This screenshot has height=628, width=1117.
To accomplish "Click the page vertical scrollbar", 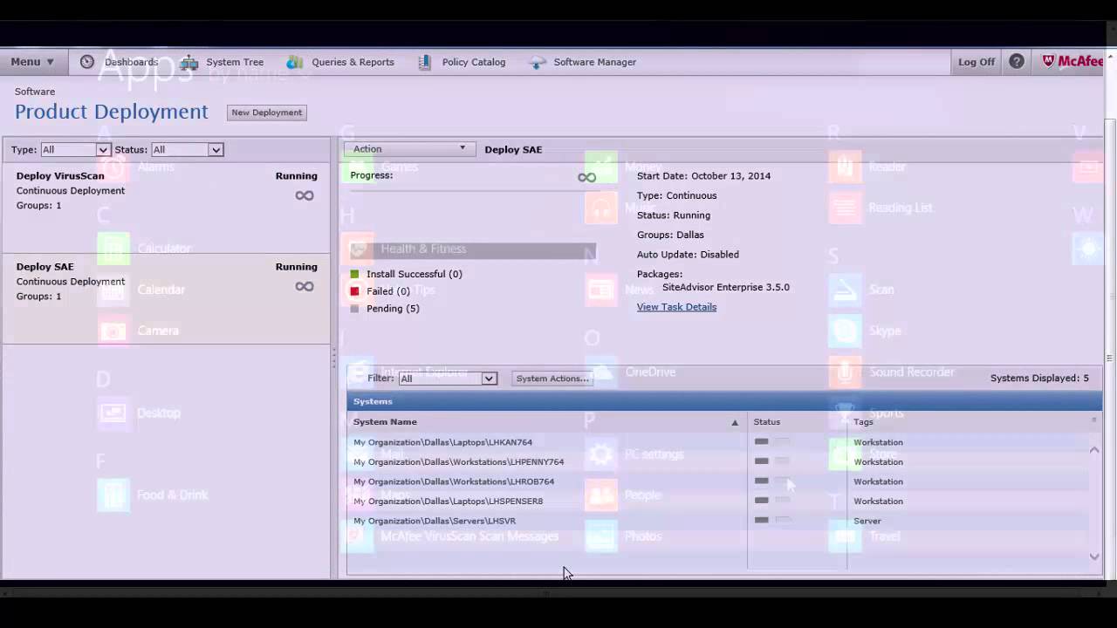I will tap(1110, 347).
